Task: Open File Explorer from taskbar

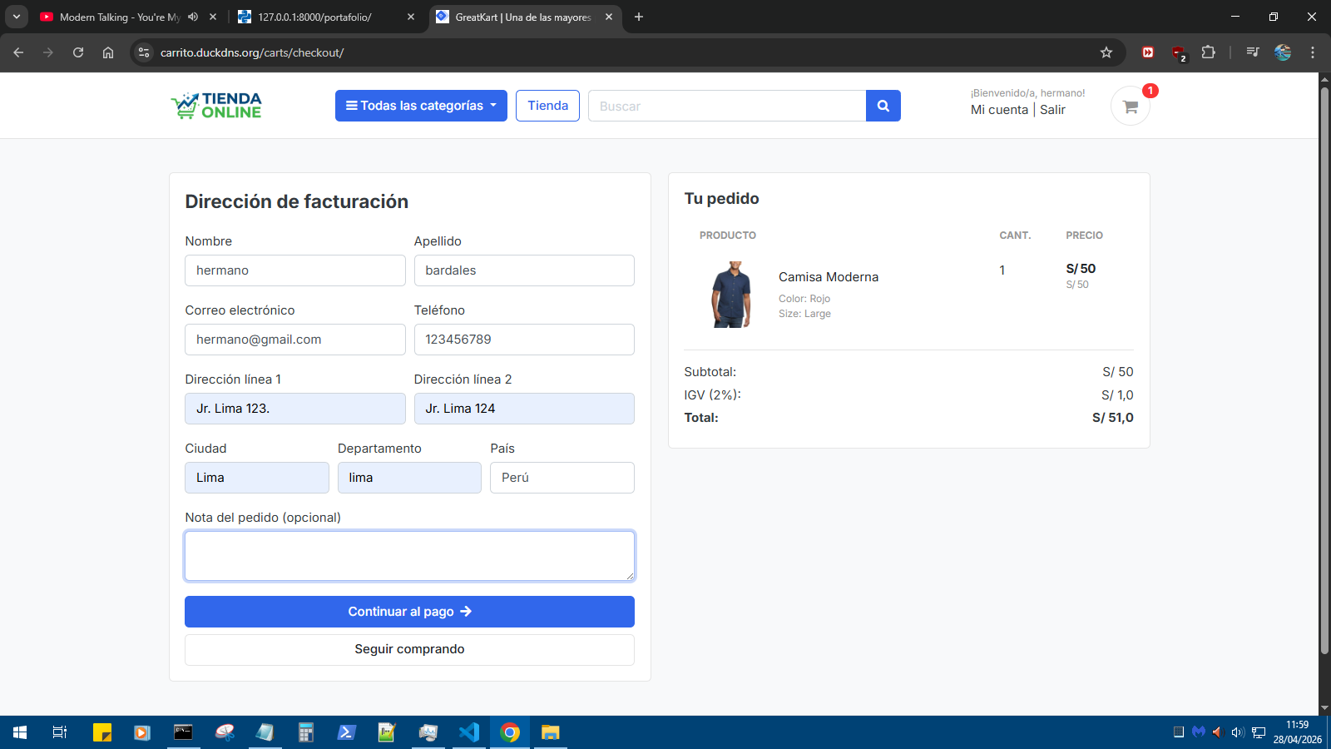Action: (551, 732)
